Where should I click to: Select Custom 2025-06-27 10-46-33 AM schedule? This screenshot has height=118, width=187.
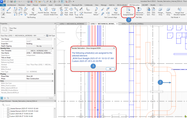[21, 114]
